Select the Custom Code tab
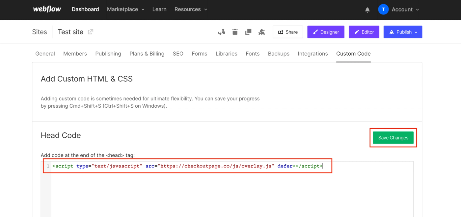 (353, 54)
